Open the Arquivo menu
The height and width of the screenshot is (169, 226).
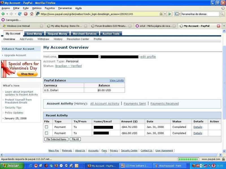[6, 8]
